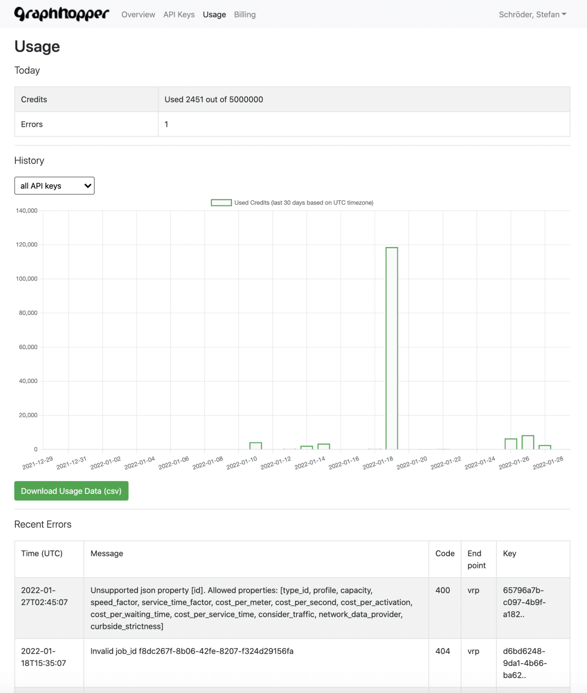Click the Errors count value
Screen dimensions: 587x693
click(x=166, y=124)
